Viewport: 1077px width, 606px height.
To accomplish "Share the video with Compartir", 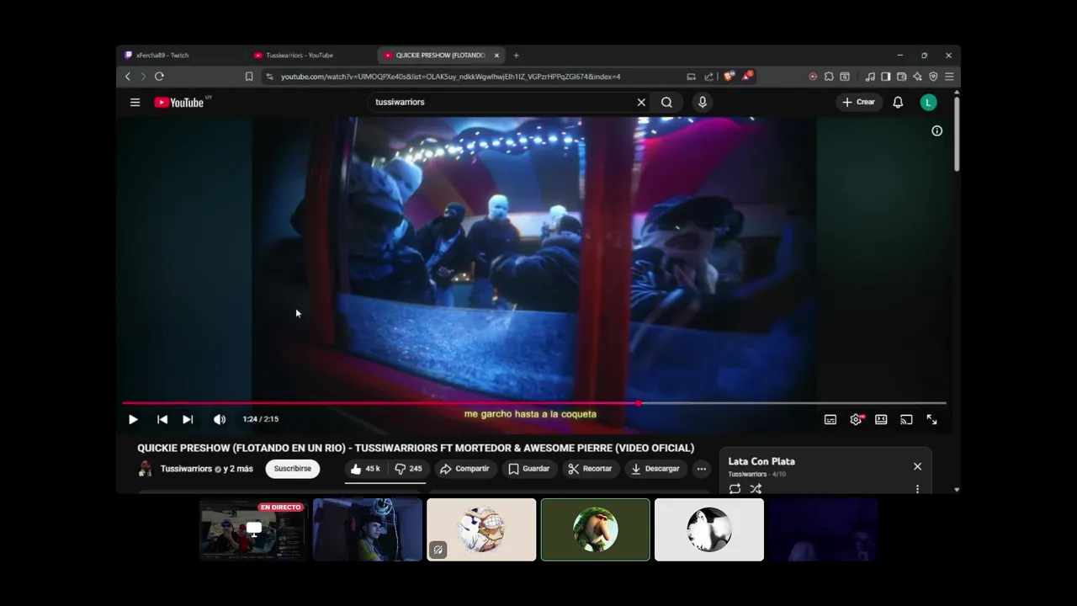I will pos(464,469).
